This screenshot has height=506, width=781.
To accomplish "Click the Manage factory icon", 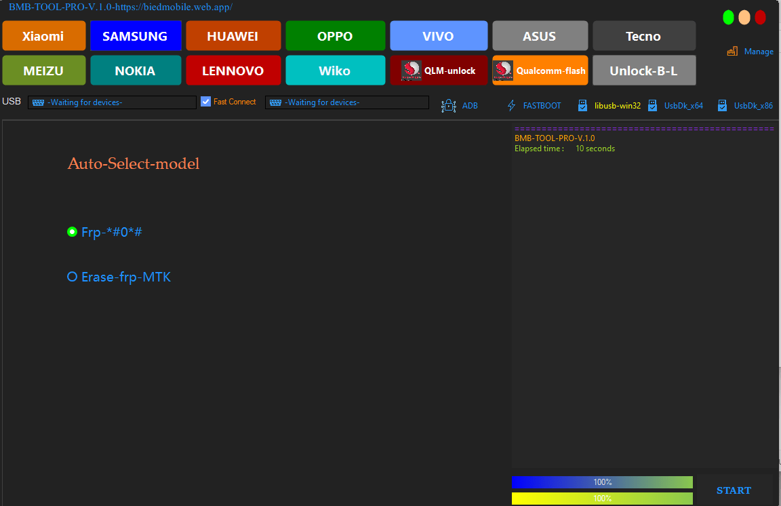I will coord(732,52).
